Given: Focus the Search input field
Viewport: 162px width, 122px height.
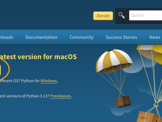Looking at the screenshot, I should (x=146, y=15).
